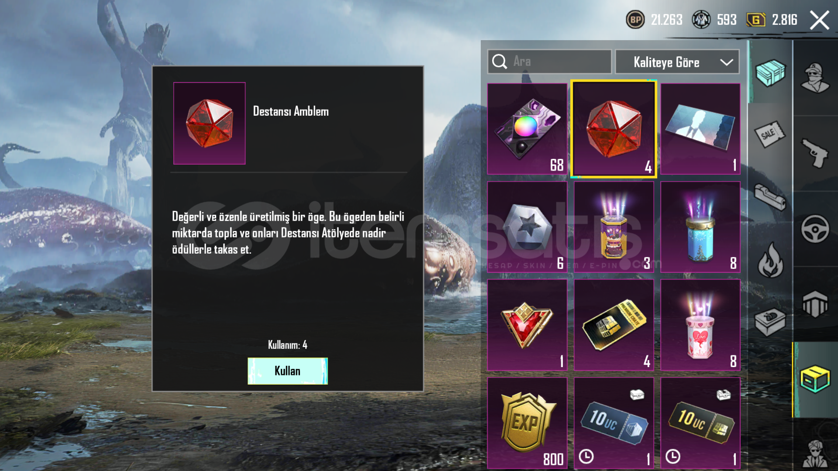Select the Destansı Amblem red gem item
The height and width of the screenshot is (471, 838).
pos(614,129)
